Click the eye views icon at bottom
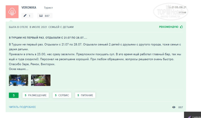201x118 pixels. tap(174, 107)
